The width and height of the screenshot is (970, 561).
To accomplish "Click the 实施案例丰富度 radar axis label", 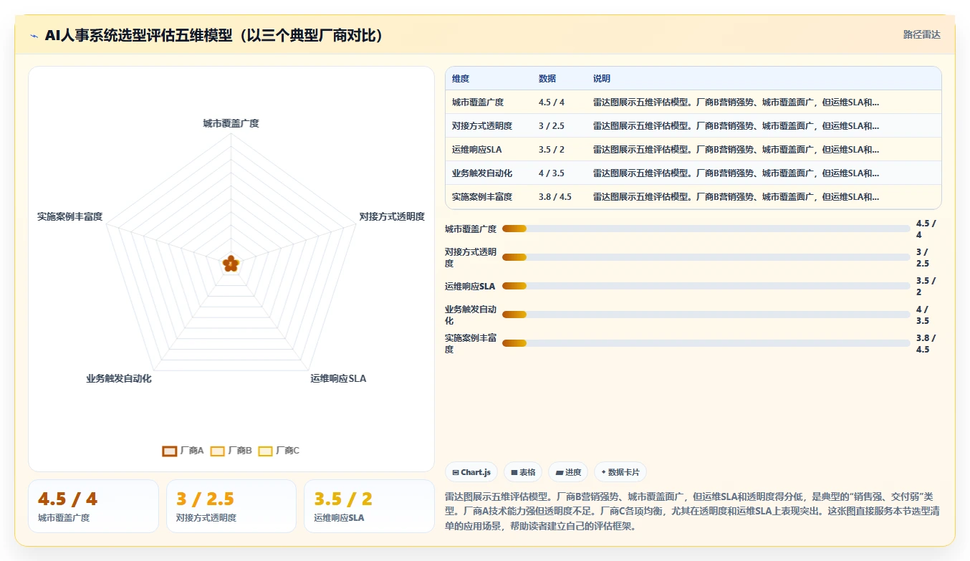I will pos(70,216).
